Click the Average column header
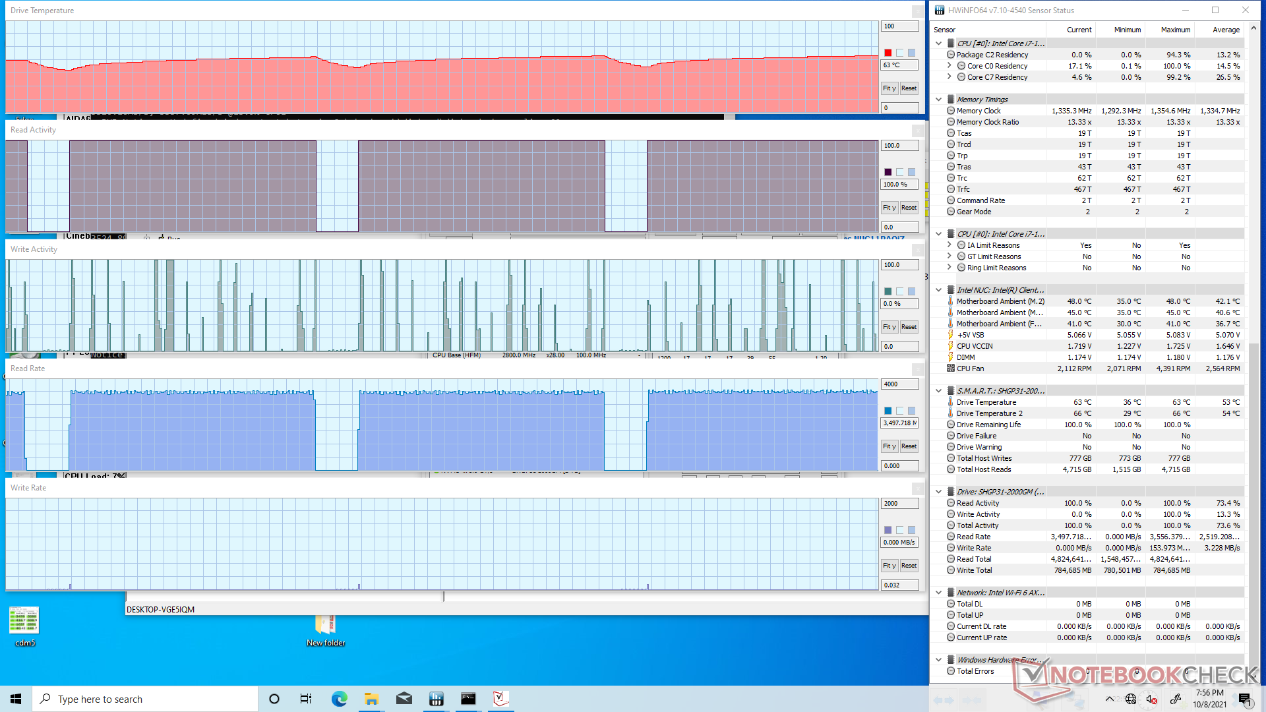This screenshot has height=712, width=1266. pos(1219,30)
